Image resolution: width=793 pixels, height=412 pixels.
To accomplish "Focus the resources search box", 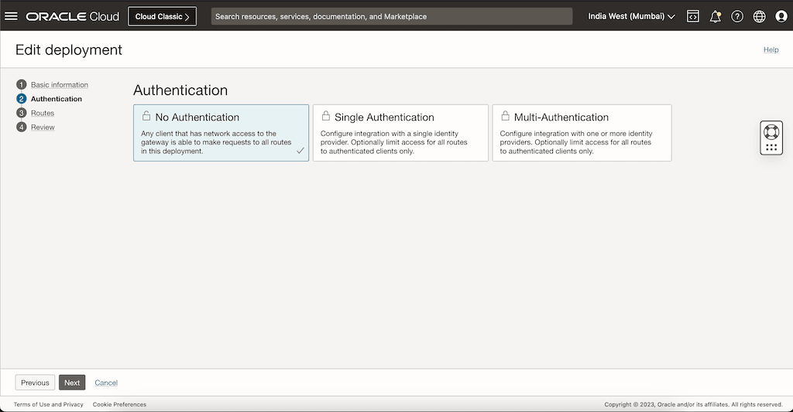I will [391, 16].
